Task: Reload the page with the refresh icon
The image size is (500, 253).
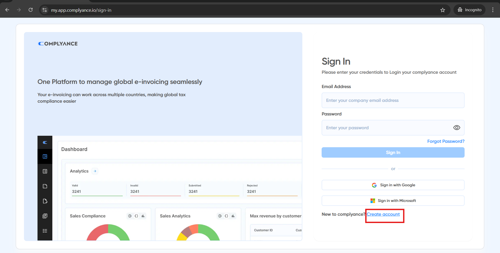Action: (31, 10)
